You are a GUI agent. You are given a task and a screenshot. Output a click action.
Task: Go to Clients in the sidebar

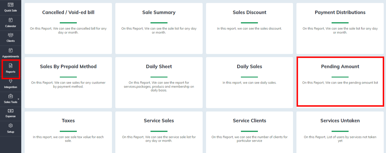[x=10, y=35]
